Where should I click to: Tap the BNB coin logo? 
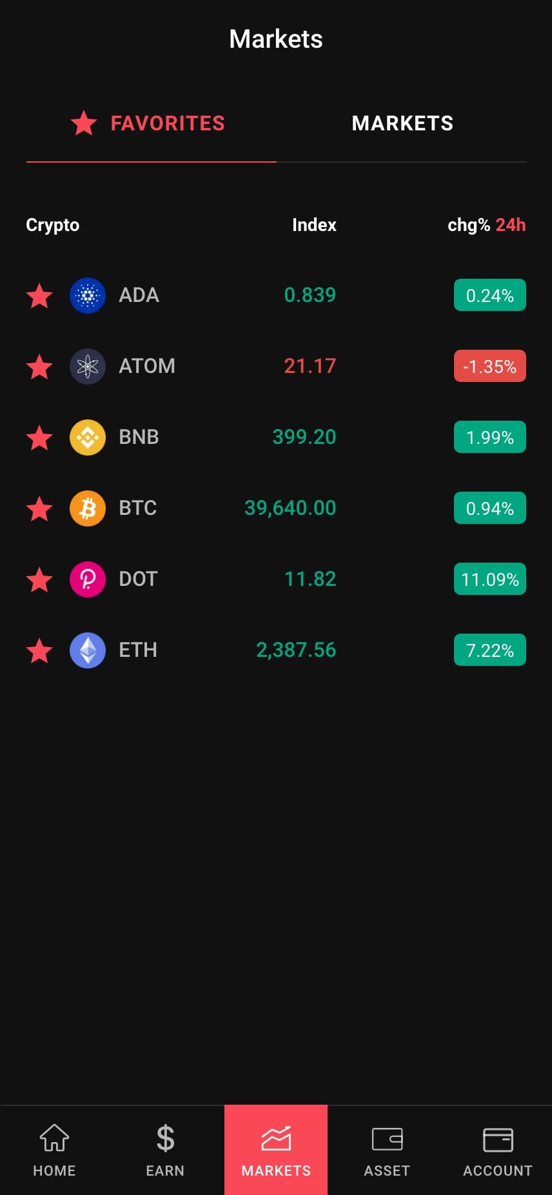tap(88, 437)
